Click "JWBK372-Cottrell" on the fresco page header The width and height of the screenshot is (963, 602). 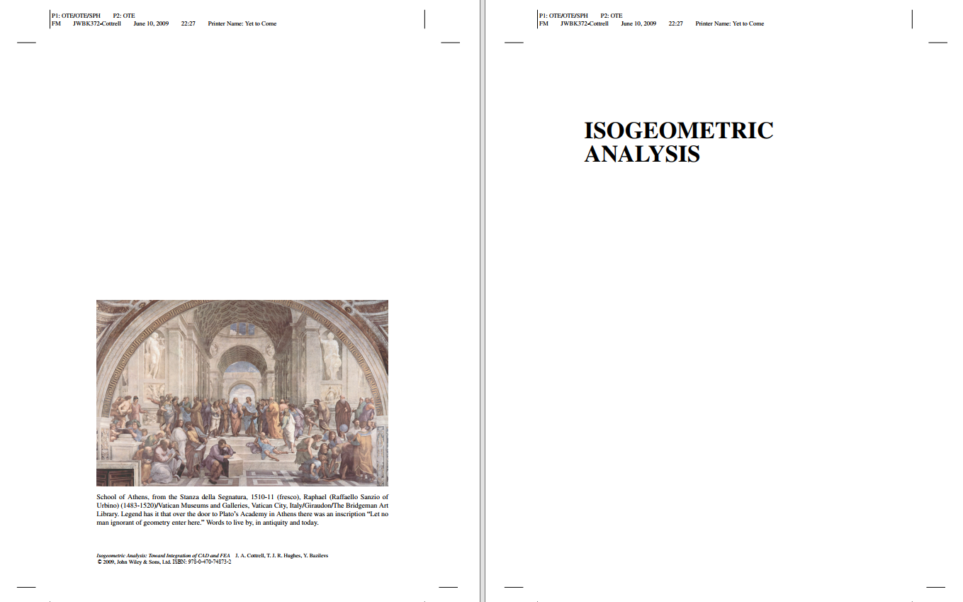(97, 23)
